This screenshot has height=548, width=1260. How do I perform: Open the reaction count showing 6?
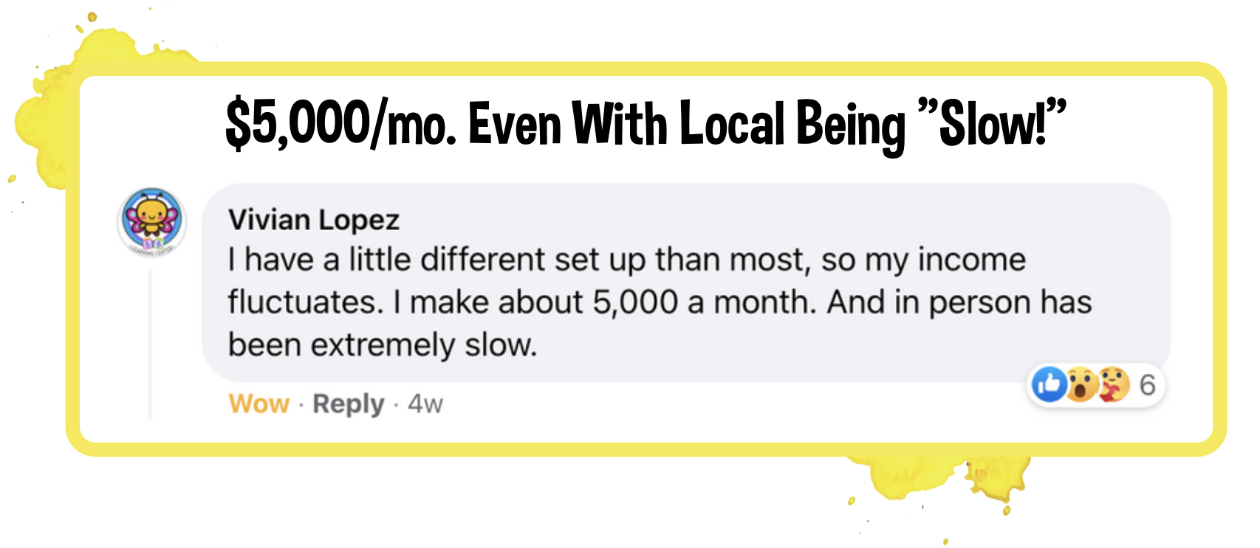pyautogui.click(x=1147, y=384)
